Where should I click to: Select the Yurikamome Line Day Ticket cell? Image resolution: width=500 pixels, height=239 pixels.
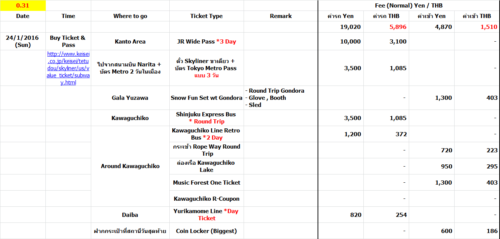coord(206,215)
